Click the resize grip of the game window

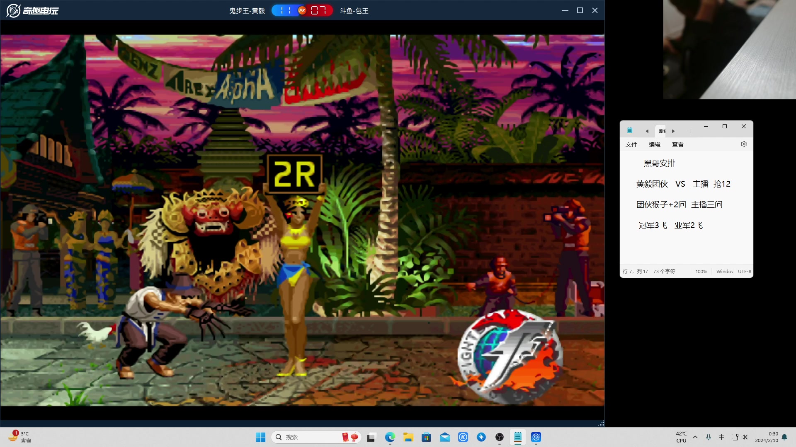click(x=601, y=423)
